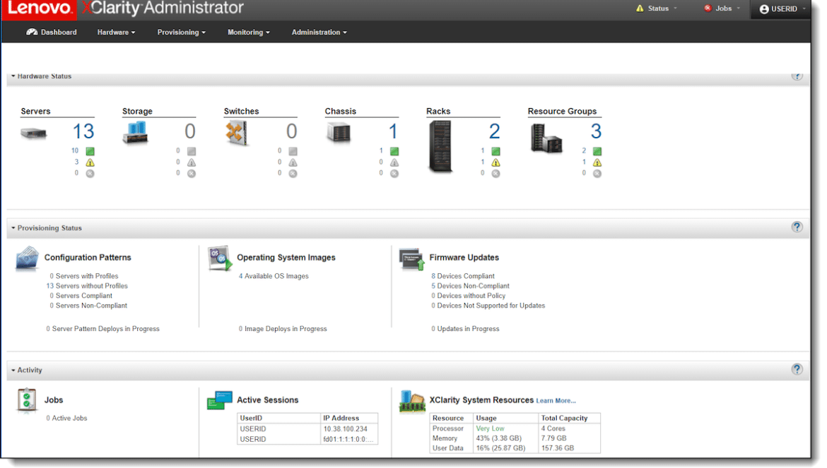This screenshot has height=468, width=827.
Task: Click the Firmware Updates icon
Action: pyautogui.click(x=412, y=258)
